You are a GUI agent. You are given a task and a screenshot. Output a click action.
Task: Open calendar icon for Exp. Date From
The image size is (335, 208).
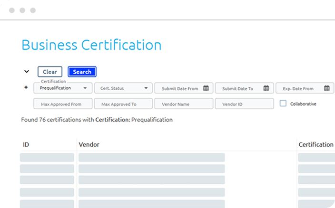326,88
